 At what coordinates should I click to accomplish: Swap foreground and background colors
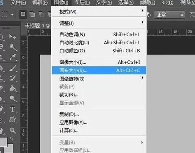[x=12, y=139]
